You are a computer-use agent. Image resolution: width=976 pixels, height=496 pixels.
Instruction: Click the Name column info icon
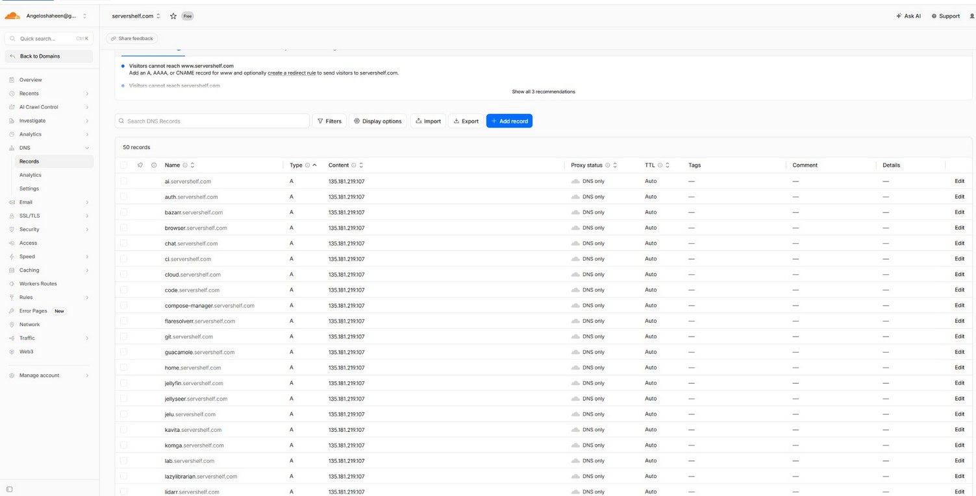(185, 165)
